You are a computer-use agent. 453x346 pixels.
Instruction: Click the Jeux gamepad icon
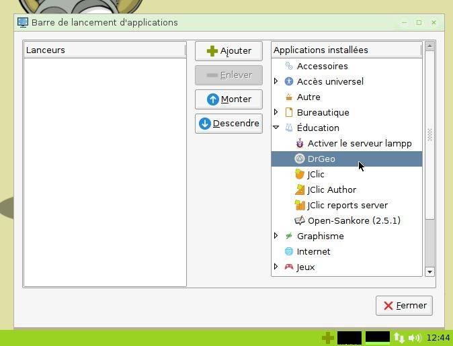point(288,267)
